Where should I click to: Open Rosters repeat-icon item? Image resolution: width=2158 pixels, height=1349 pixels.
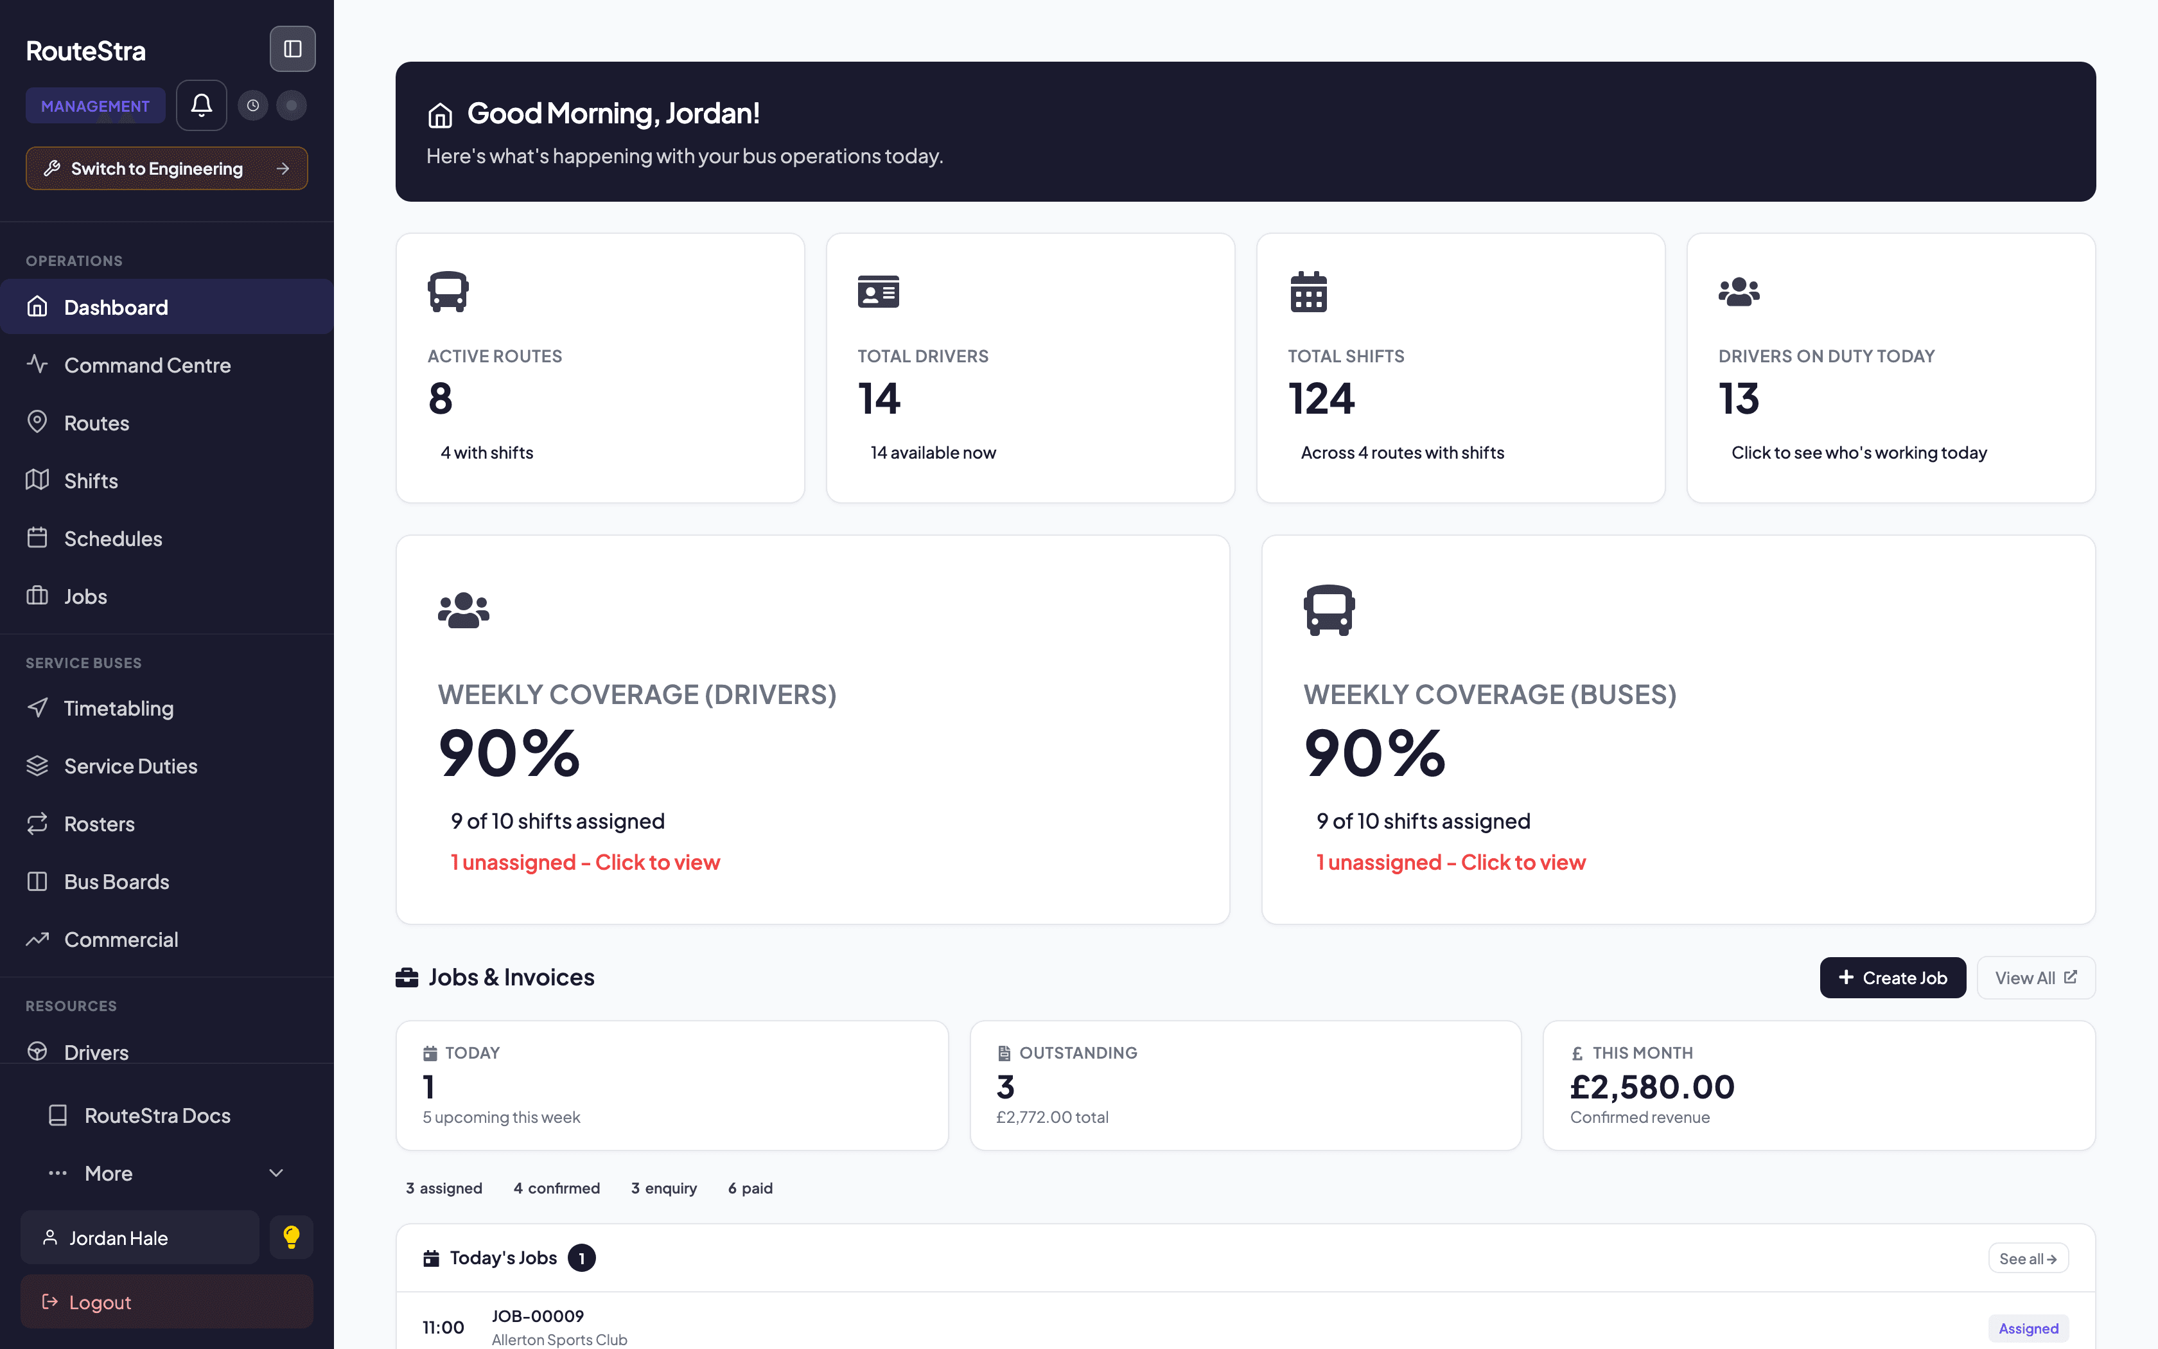click(x=167, y=824)
